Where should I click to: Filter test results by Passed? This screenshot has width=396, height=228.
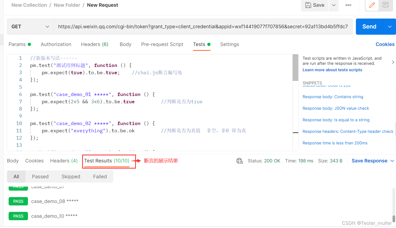point(40,177)
